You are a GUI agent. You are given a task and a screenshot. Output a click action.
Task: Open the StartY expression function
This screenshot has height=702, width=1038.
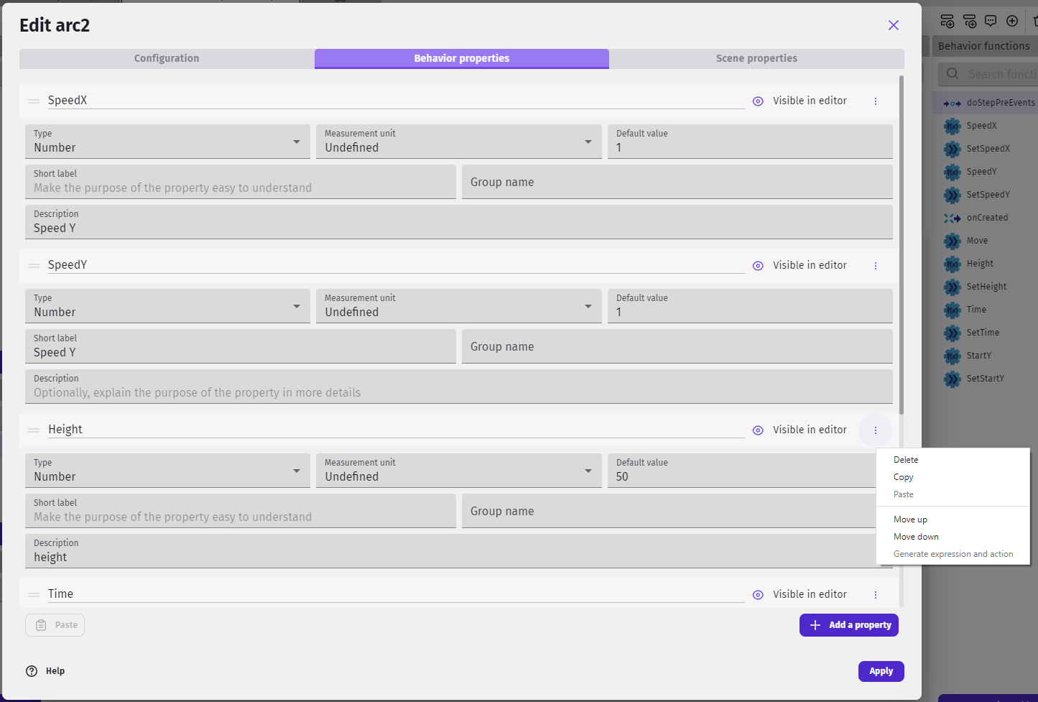(x=979, y=356)
